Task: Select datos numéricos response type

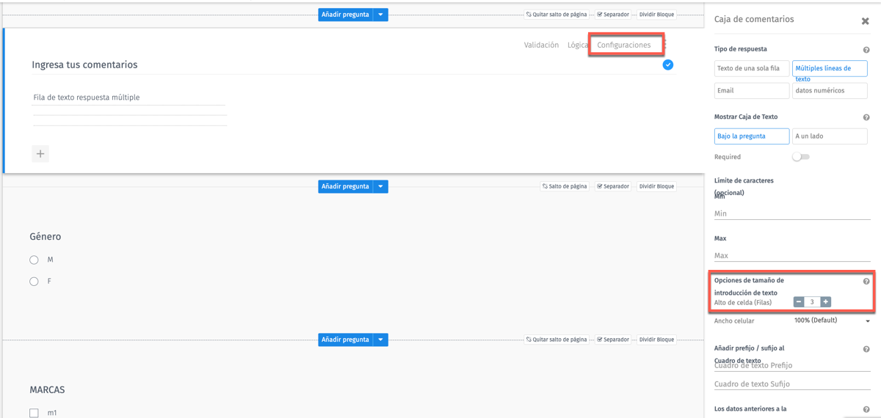Action: click(830, 90)
